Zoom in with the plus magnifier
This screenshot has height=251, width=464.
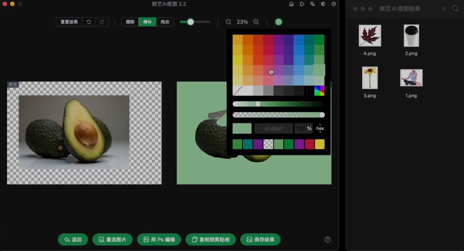point(256,22)
